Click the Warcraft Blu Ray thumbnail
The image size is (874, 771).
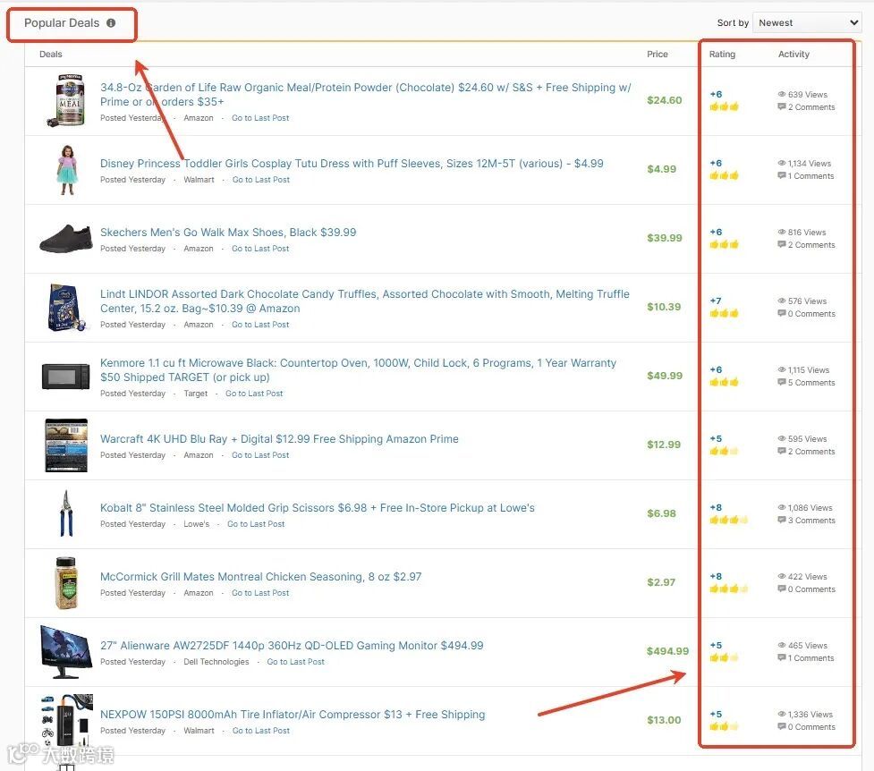coord(66,445)
